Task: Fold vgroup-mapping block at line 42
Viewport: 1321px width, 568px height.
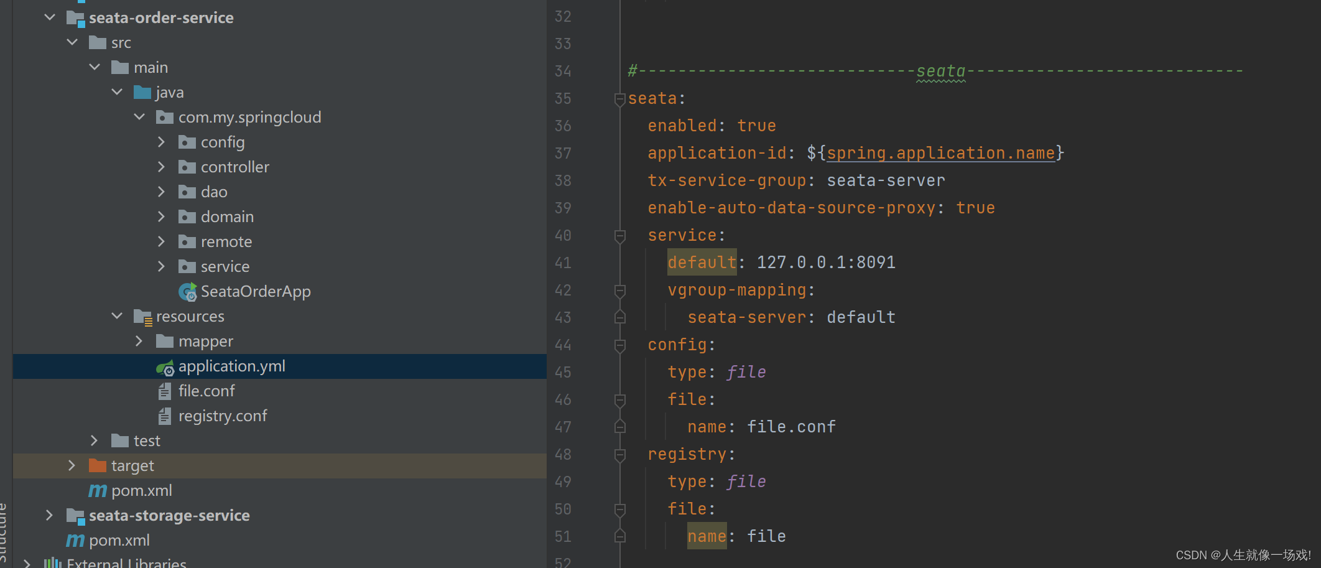Action: (x=619, y=291)
